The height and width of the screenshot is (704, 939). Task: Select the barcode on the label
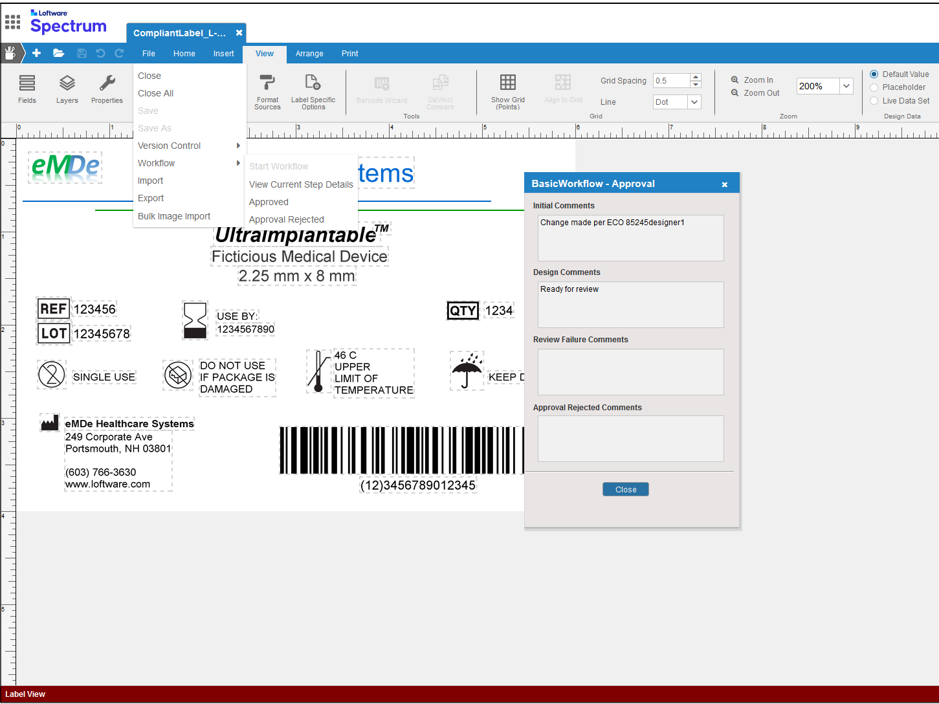(401, 450)
